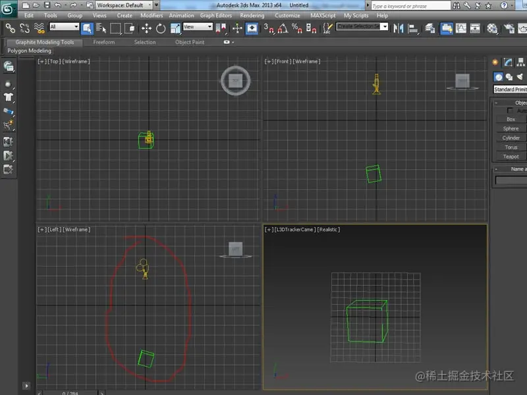
Task: Expand the quick access toolbar customize arrow
Action: point(157,5)
